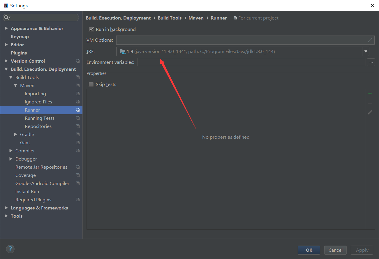The height and width of the screenshot is (259, 379).
Task: Add a new Maven property with plus icon
Action: point(370,94)
